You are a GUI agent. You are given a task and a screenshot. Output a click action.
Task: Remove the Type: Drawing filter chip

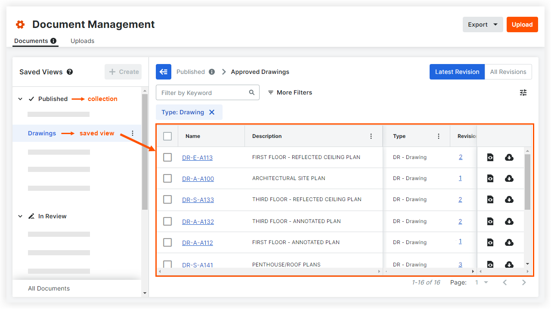click(212, 112)
